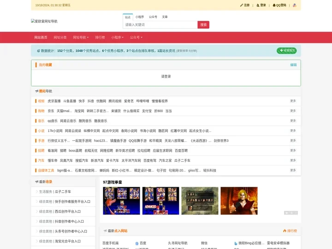Open the boss直聘 link
The width and height of the screenshot is (332, 249).
pyautogui.click(x=75, y=150)
